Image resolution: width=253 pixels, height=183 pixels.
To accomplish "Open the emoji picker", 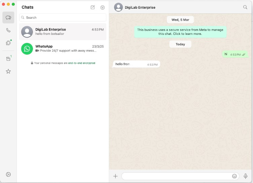I will point(234,176).
